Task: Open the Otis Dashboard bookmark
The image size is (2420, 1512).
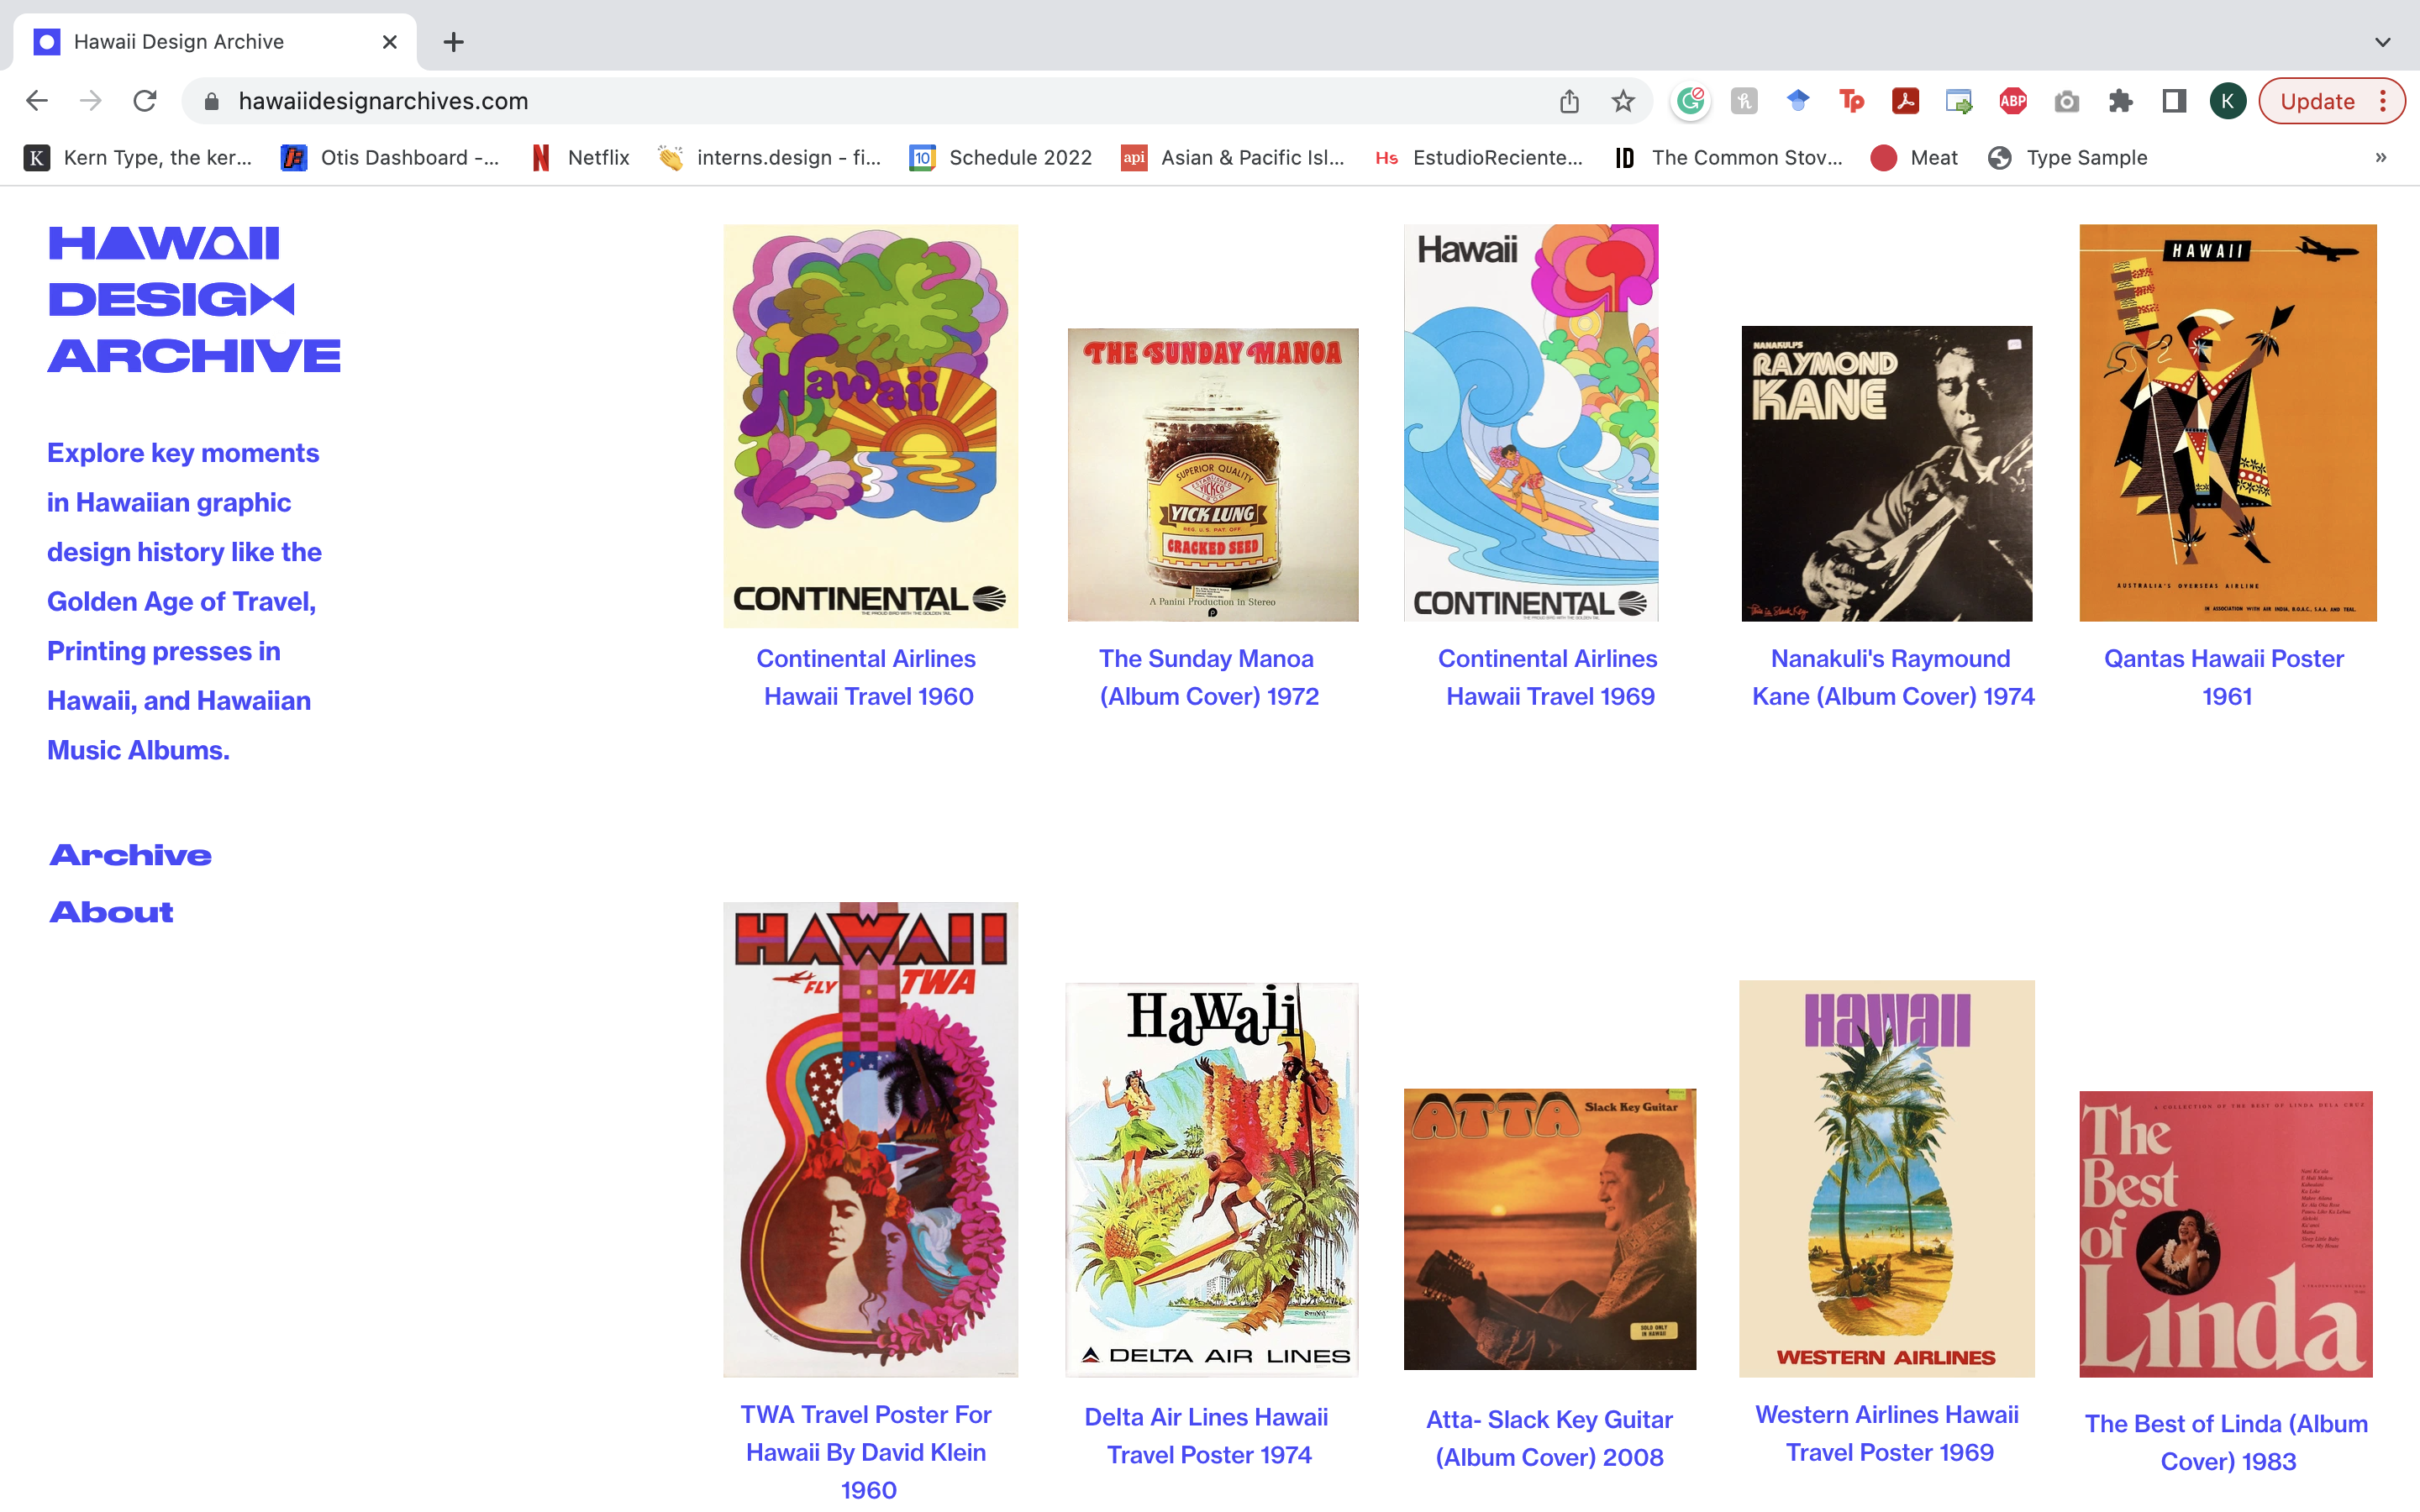Action: 391,157
